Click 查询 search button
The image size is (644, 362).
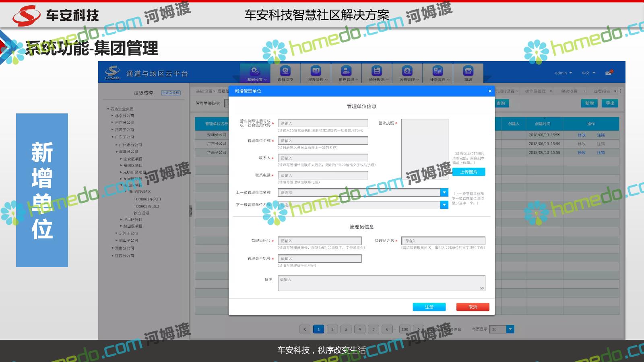coord(501,103)
